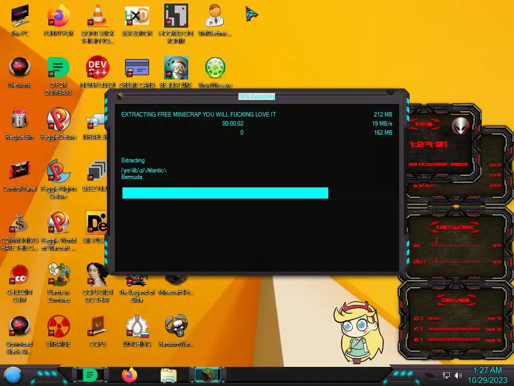Click the 162 MB value
This screenshot has height=386, width=514.
pyautogui.click(x=383, y=133)
